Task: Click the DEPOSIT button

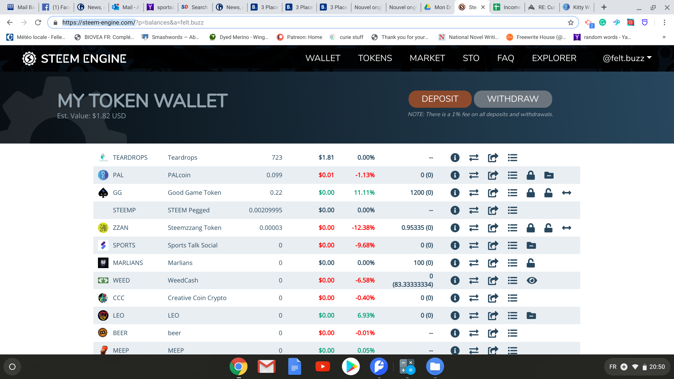Action: coord(440,99)
